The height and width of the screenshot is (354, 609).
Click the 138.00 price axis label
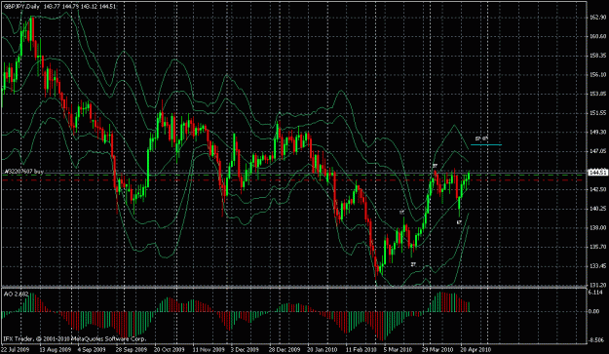(x=597, y=227)
